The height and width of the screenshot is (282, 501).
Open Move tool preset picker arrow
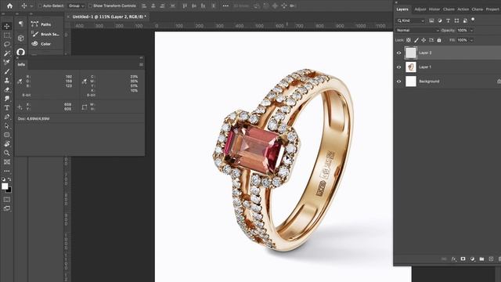31,6
